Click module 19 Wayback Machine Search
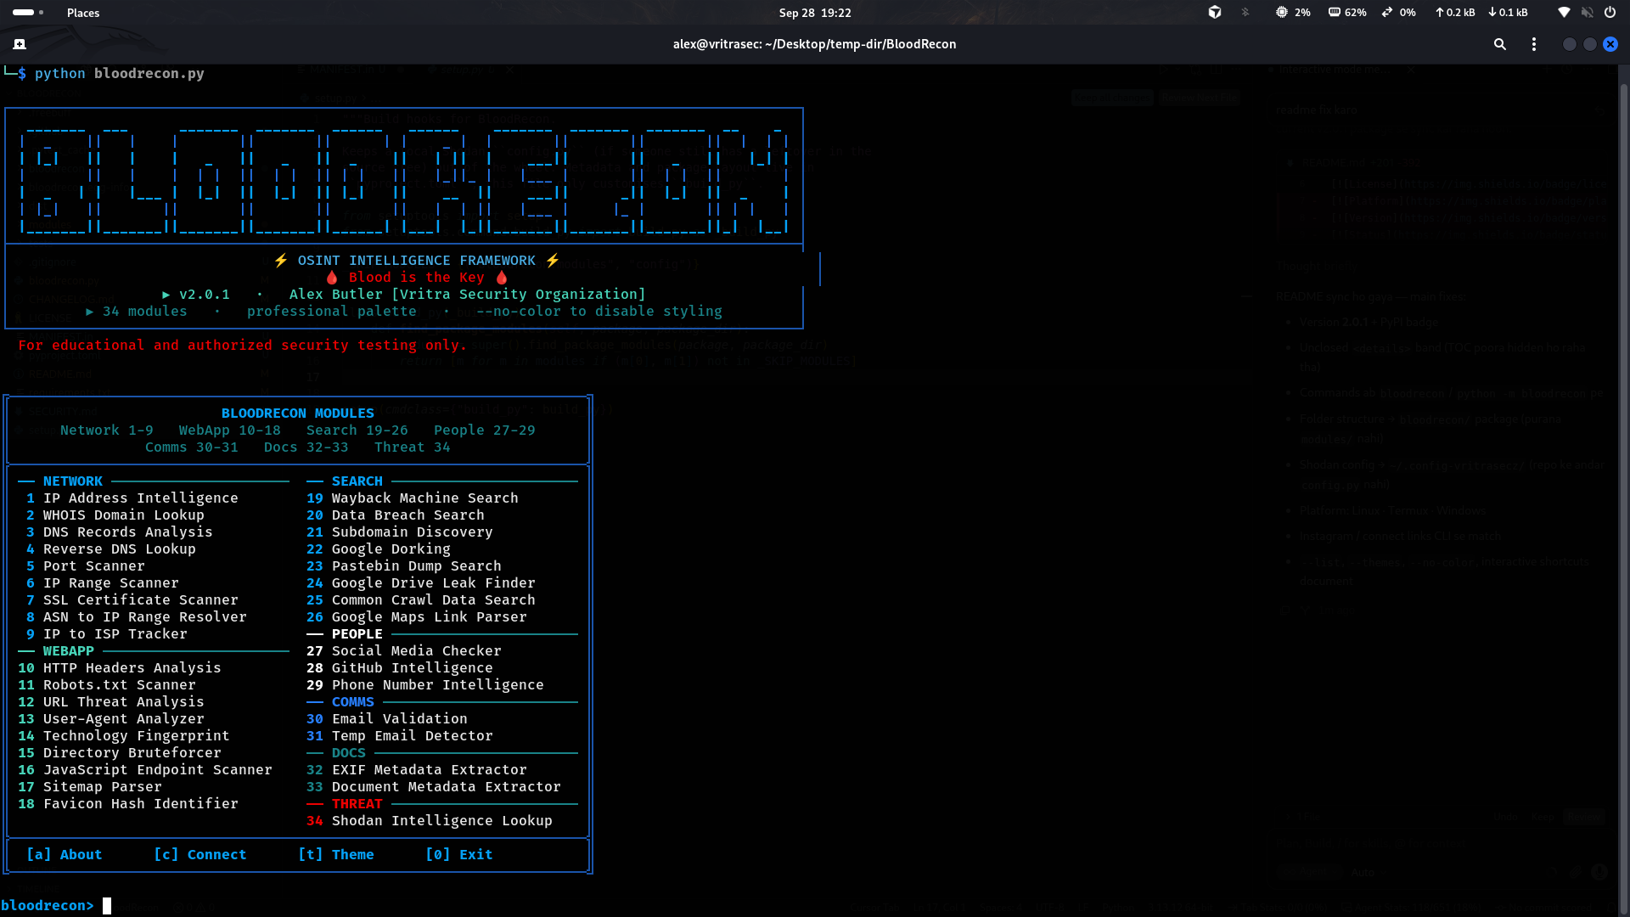Image resolution: width=1630 pixels, height=917 pixels. [x=413, y=498]
